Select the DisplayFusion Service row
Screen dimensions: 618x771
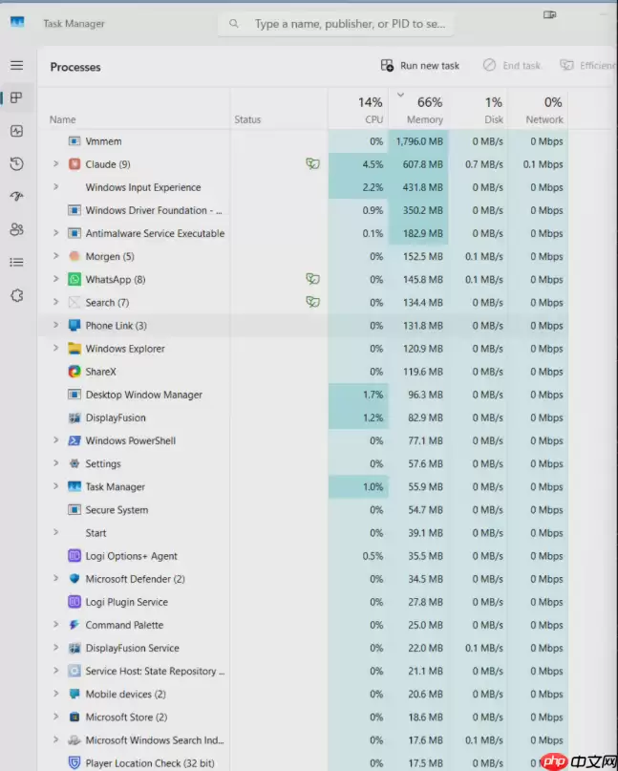point(303,648)
